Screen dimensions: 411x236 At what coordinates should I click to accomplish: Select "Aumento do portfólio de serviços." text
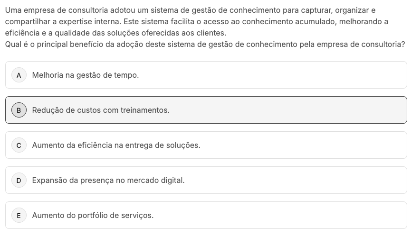tap(93, 215)
